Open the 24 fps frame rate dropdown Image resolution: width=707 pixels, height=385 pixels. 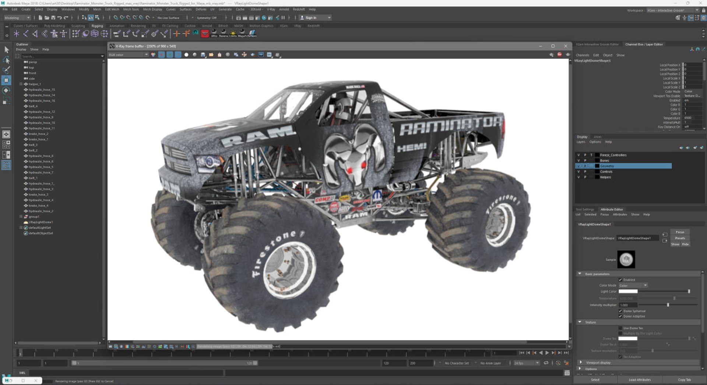[x=527, y=363]
